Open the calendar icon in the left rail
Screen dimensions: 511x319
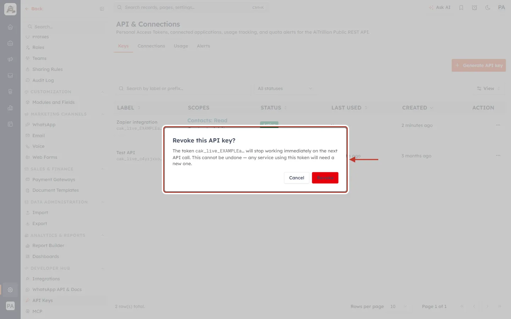[10, 124]
